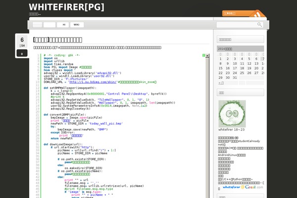Select calendar day 29

[x=220, y=78]
